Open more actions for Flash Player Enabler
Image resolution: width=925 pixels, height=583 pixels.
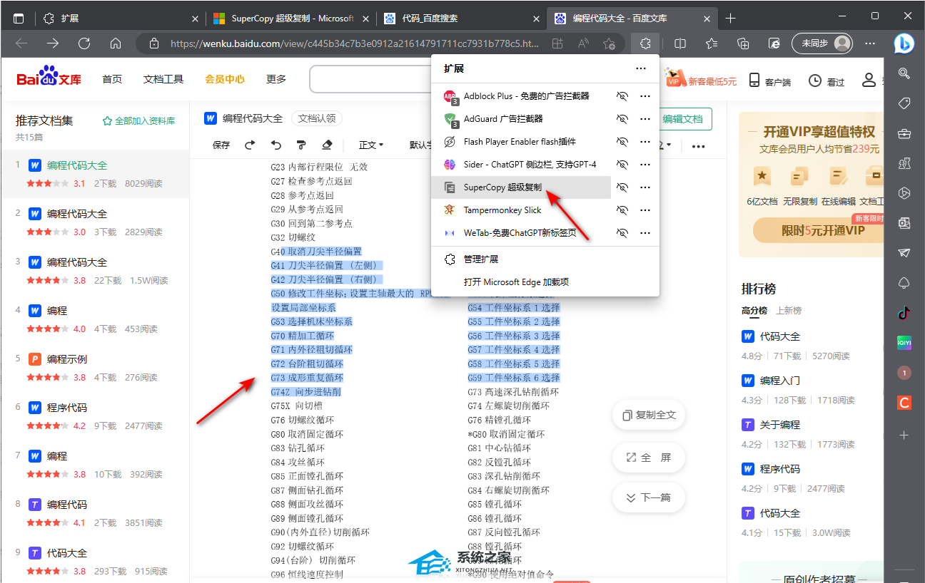645,141
